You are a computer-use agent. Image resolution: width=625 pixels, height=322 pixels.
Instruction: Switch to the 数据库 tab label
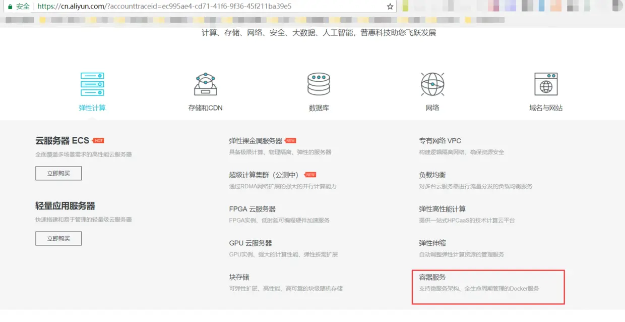click(319, 108)
